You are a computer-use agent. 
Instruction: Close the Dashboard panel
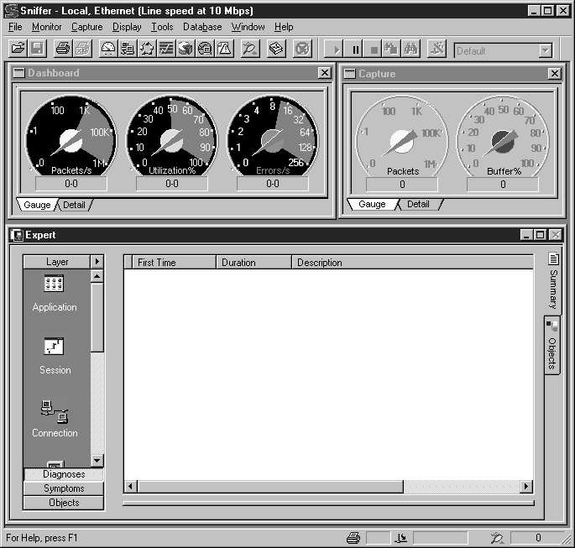(x=325, y=73)
